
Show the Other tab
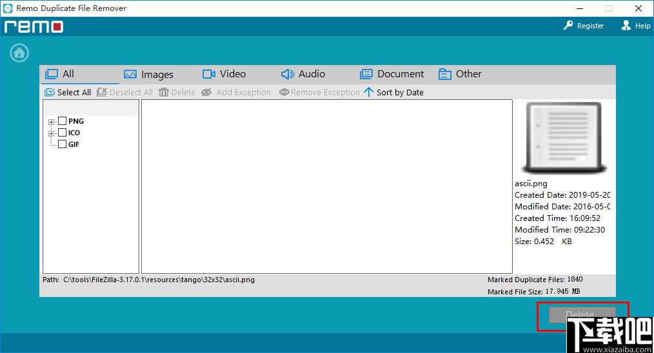coord(460,74)
